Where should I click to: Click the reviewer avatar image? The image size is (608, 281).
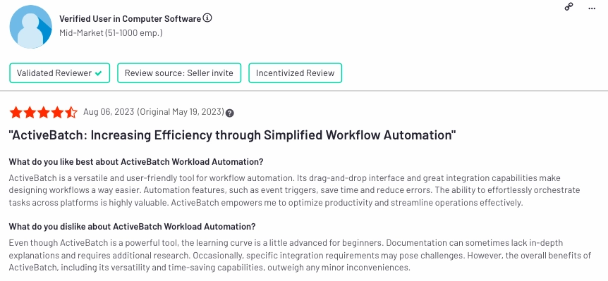click(x=30, y=27)
